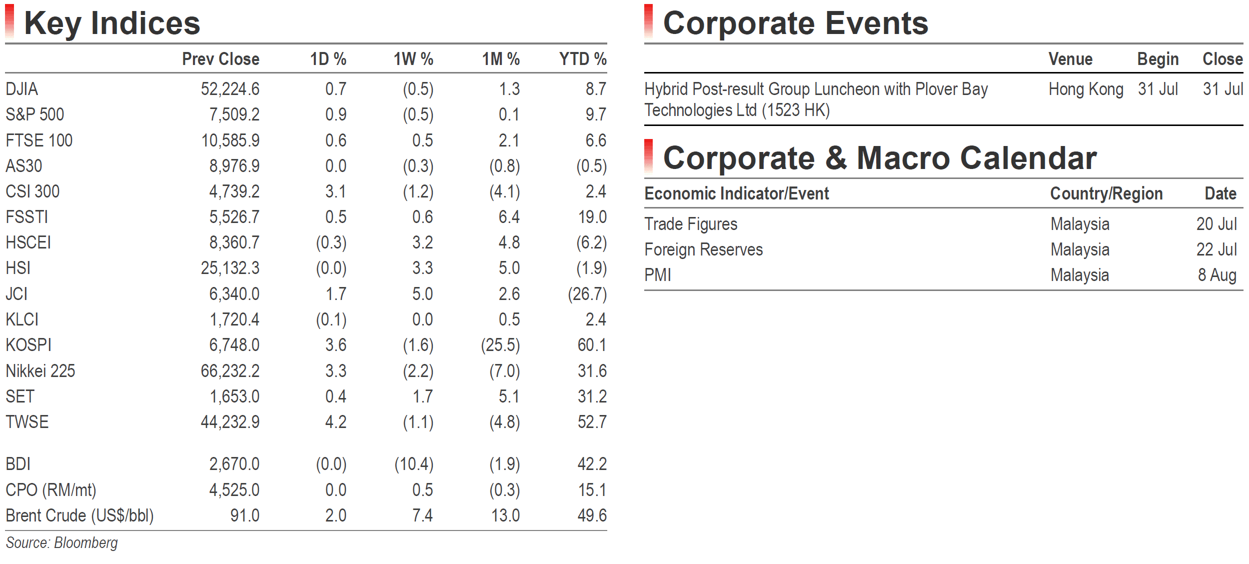The height and width of the screenshot is (564, 1249).
Task: Click the Venue column header
Action: (1070, 59)
